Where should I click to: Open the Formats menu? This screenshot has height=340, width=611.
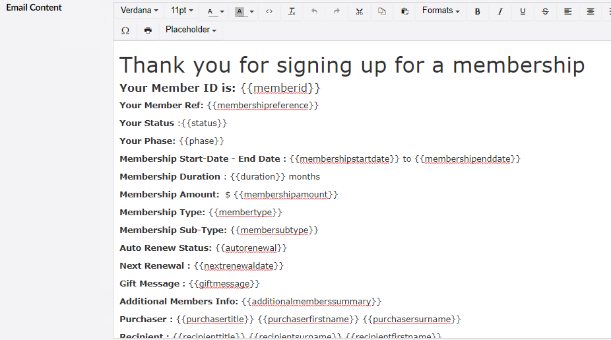click(441, 11)
